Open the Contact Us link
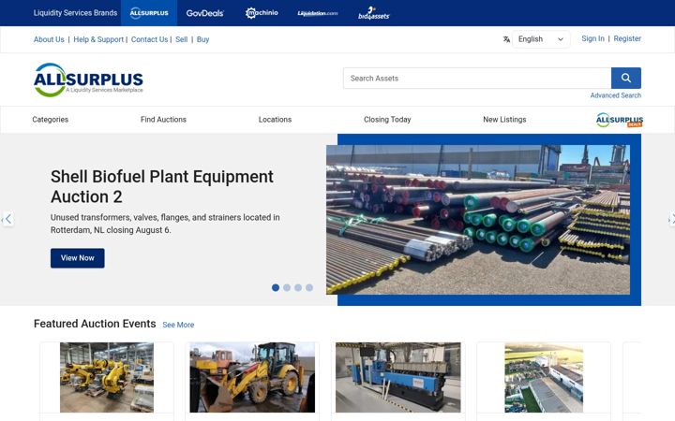675x421 pixels. click(x=149, y=39)
